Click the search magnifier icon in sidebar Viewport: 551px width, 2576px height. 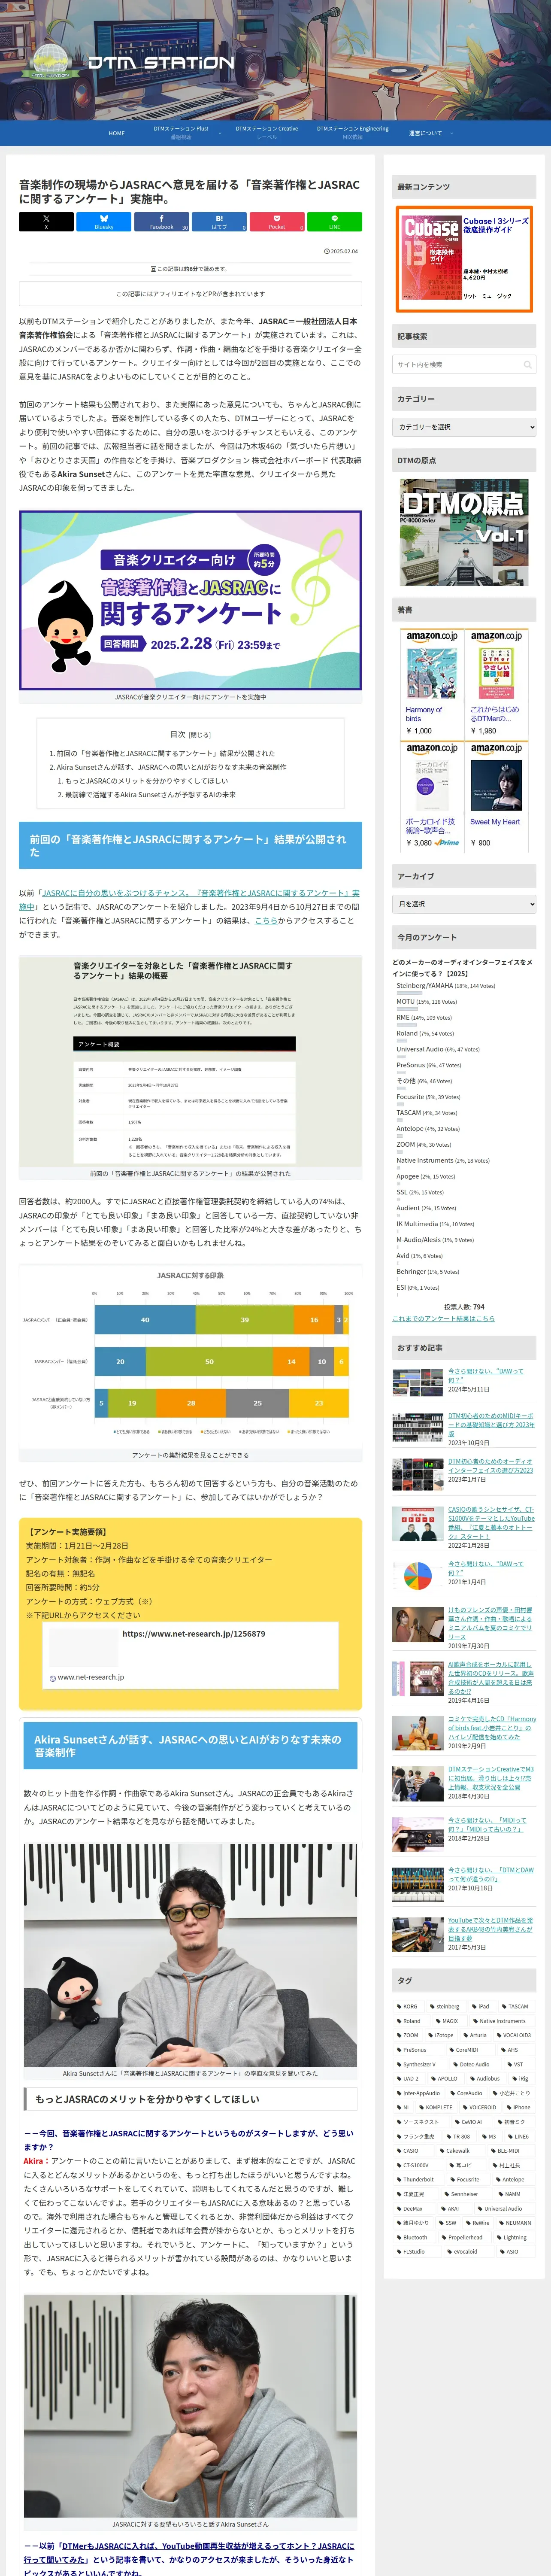click(527, 365)
